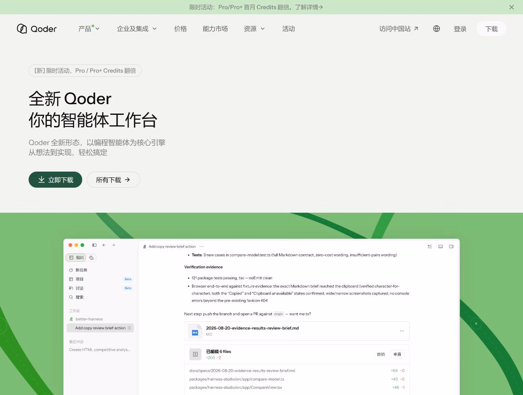Viewport: 523px width, 395px height.
Task: Follow the 访问中国站 link
Action: pyautogui.click(x=398, y=29)
